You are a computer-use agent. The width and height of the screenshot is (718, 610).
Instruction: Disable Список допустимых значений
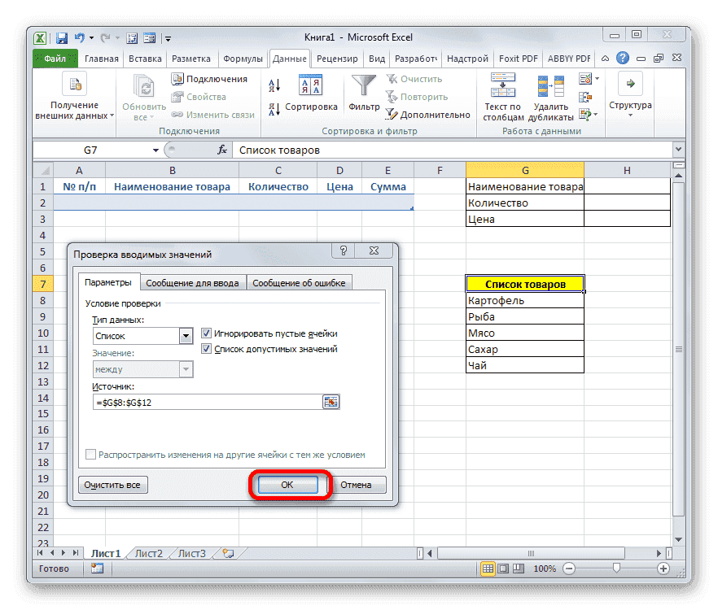point(206,348)
